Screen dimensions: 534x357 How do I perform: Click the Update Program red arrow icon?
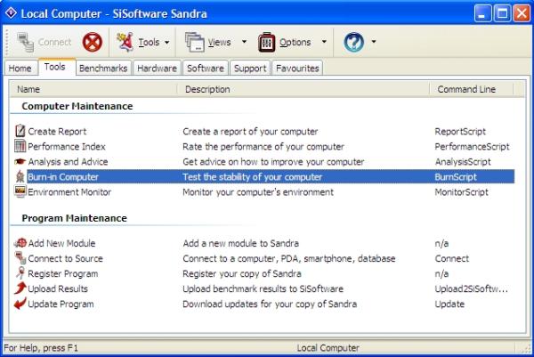20,304
